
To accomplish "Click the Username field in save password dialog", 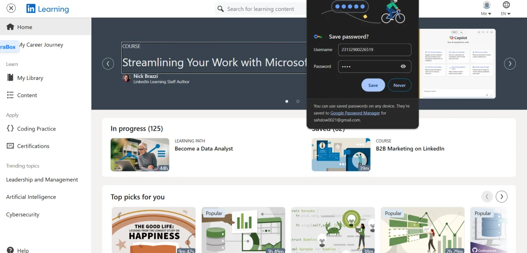I will [375, 49].
